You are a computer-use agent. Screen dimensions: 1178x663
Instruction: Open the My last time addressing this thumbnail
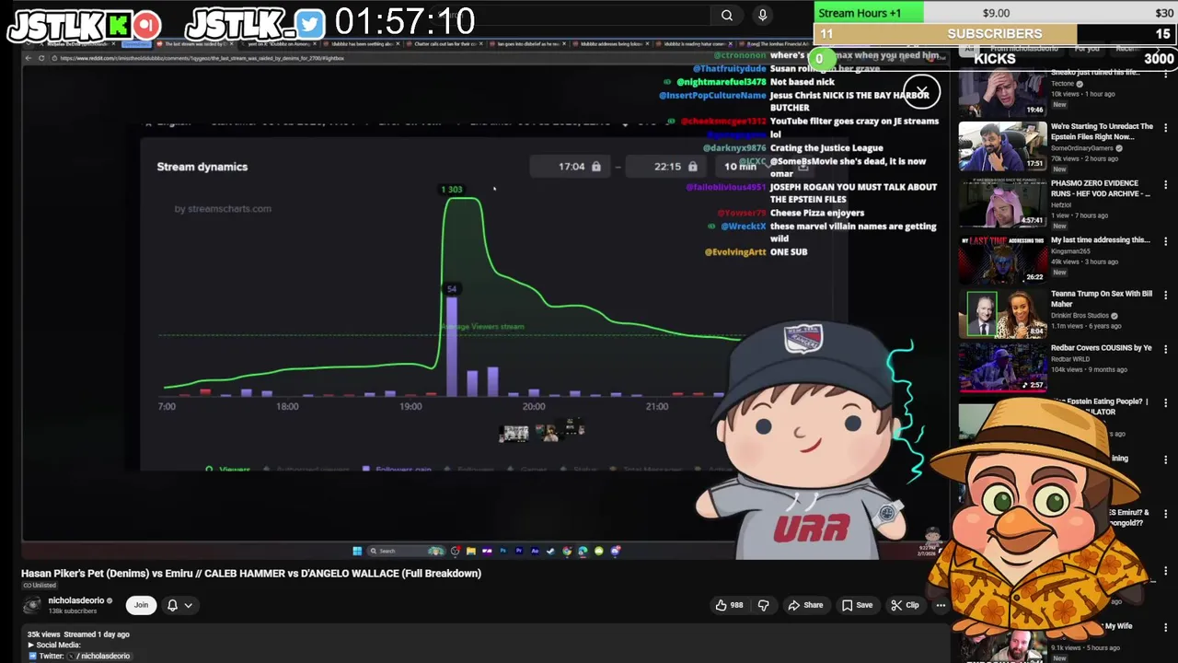(x=1002, y=259)
